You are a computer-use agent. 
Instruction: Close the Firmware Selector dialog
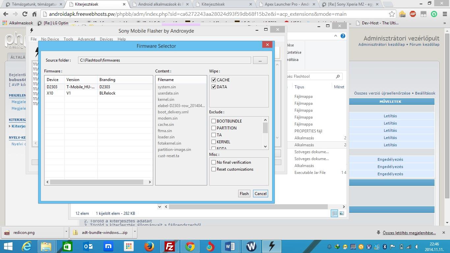267,44
